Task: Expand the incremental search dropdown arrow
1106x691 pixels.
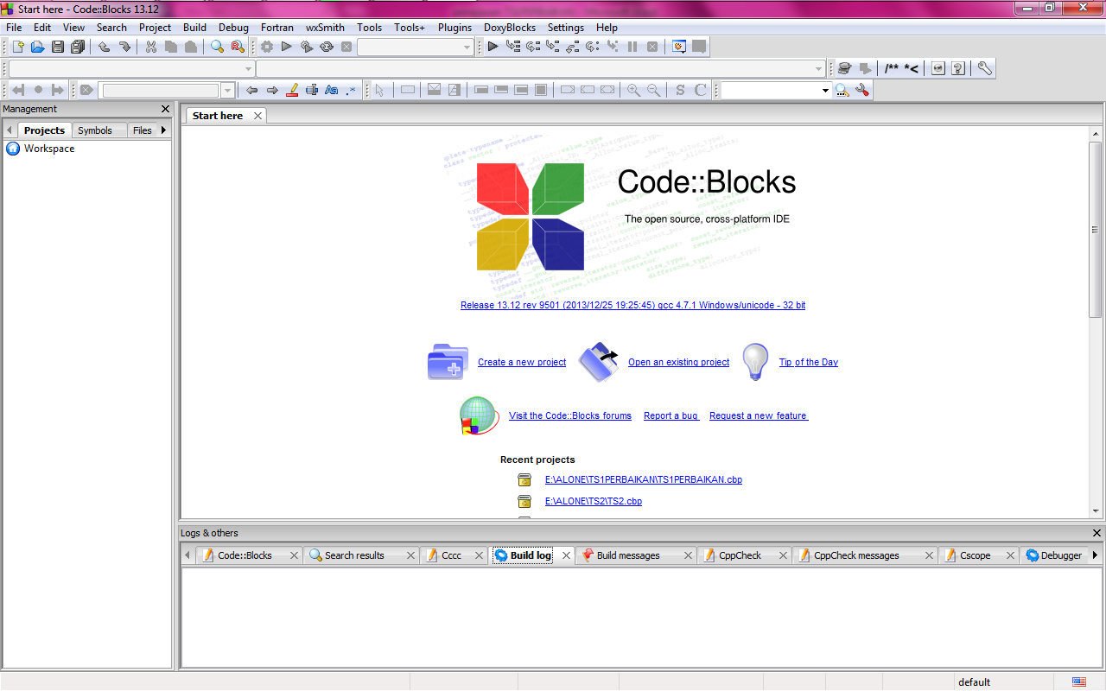Action: [228, 90]
